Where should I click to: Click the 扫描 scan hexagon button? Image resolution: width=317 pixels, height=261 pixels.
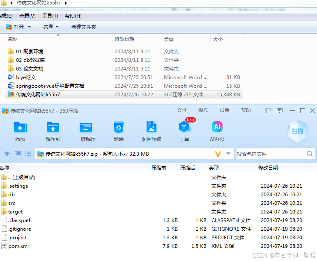pyautogui.click(x=297, y=131)
